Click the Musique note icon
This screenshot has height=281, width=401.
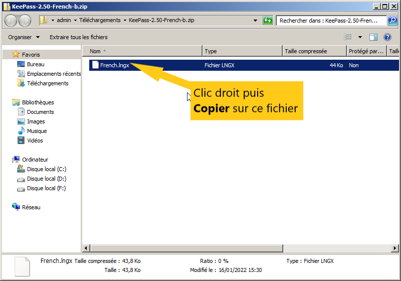click(21, 130)
